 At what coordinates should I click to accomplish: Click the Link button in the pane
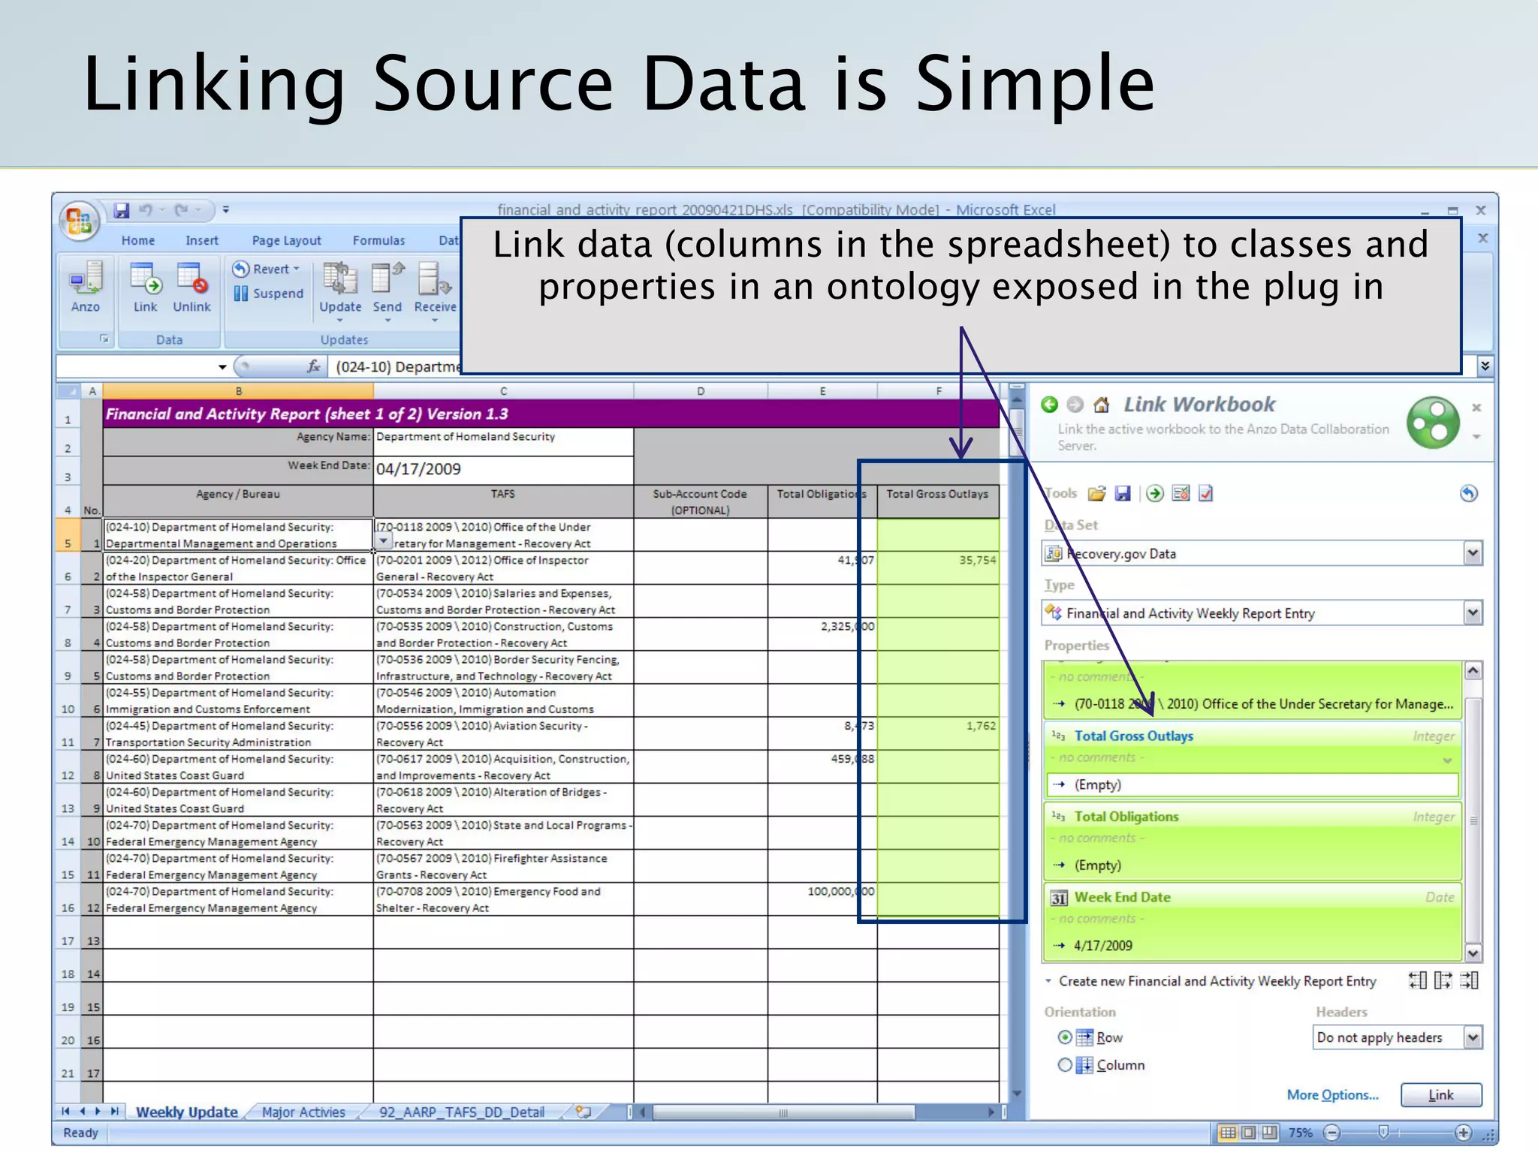[x=1441, y=1094]
